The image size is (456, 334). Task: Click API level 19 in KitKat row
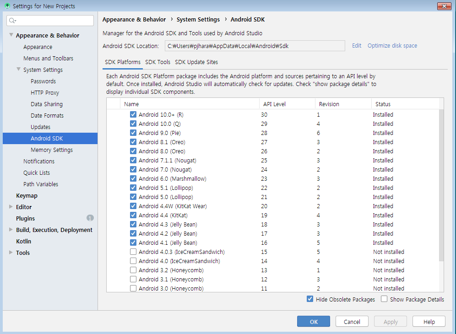pos(264,215)
